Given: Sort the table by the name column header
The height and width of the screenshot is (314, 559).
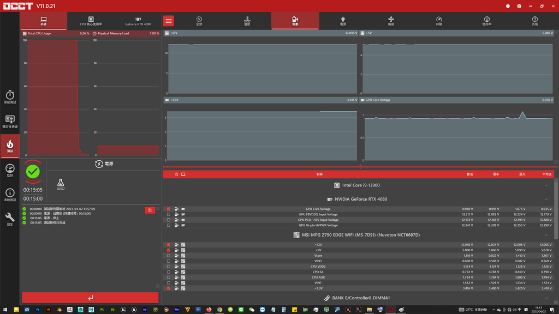Looking at the screenshot, I should pos(319,174).
